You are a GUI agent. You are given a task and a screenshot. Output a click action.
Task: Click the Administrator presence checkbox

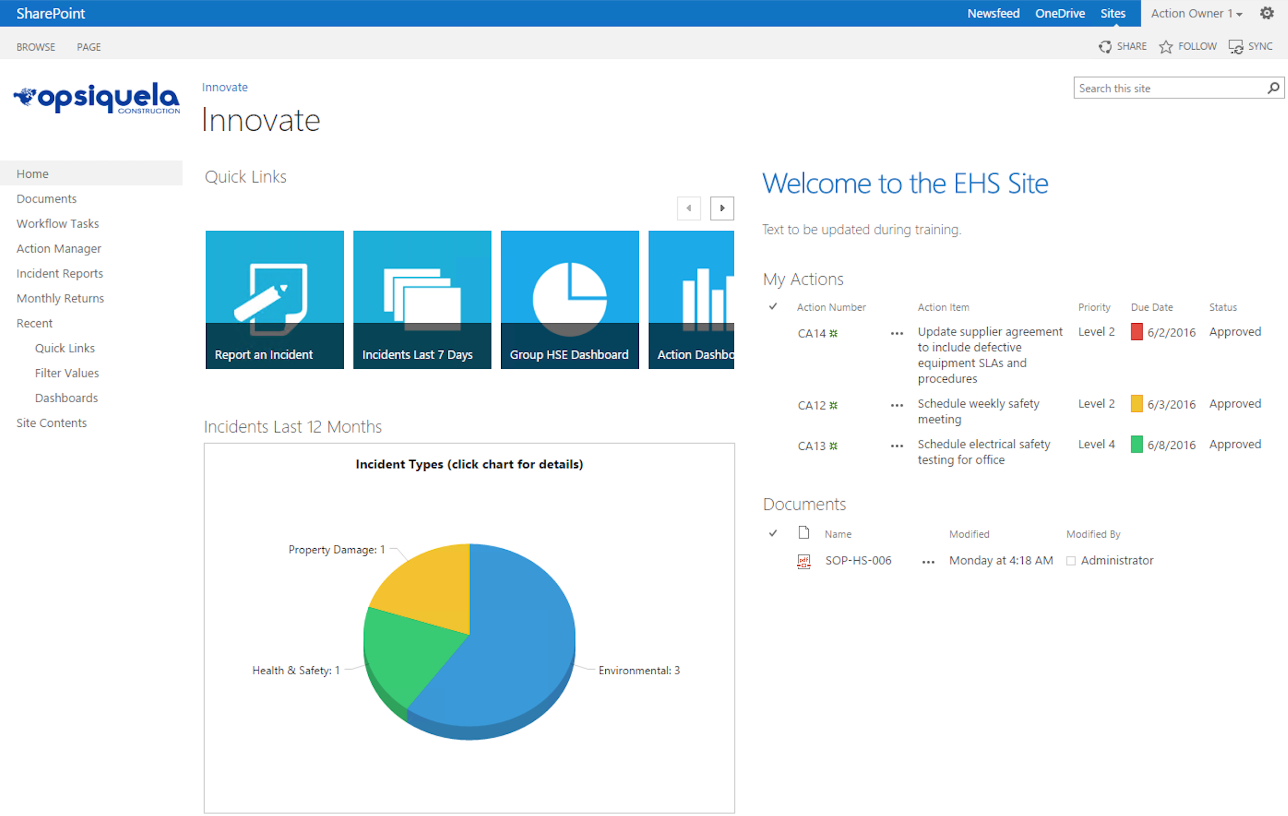[x=1070, y=561]
